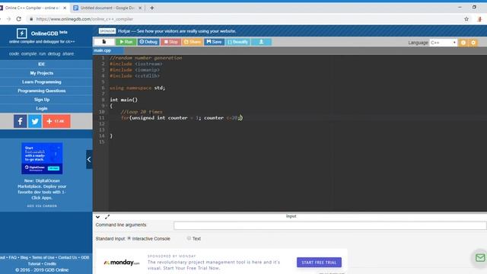Click START FREE TRIAL button
This screenshot has width=487, height=274.
tap(319, 262)
